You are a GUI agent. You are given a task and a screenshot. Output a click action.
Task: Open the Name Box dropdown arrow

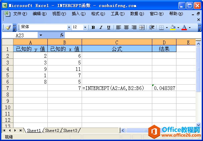tap(41, 35)
